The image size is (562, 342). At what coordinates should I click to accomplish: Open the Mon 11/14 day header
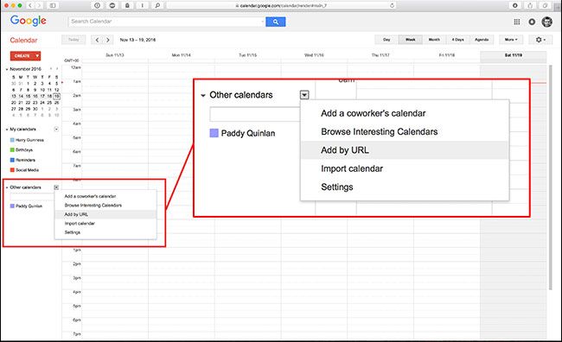pos(181,55)
